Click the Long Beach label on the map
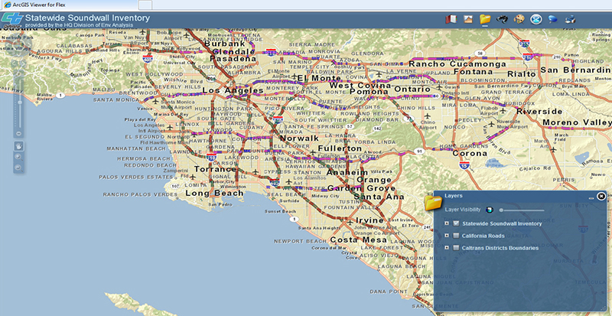Screen dimensions: 612x316 [214, 193]
